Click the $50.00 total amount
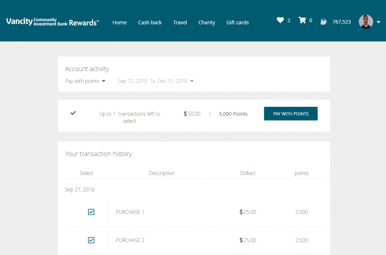386x255 pixels. pyautogui.click(x=192, y=114)
